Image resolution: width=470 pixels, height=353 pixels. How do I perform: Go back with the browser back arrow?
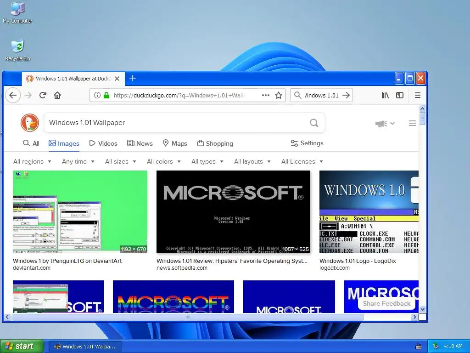13,96
